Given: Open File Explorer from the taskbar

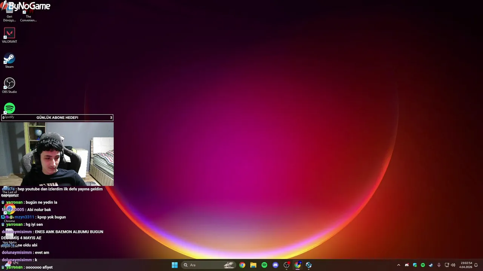Looking at the screenshot, I should 253,265.
